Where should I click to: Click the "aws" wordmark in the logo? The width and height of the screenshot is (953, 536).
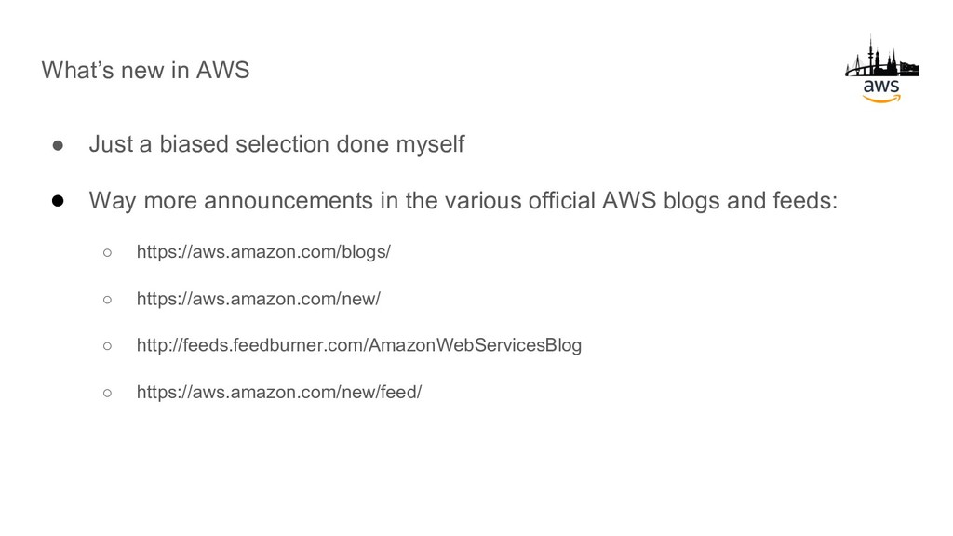click(x=881, y=86)
